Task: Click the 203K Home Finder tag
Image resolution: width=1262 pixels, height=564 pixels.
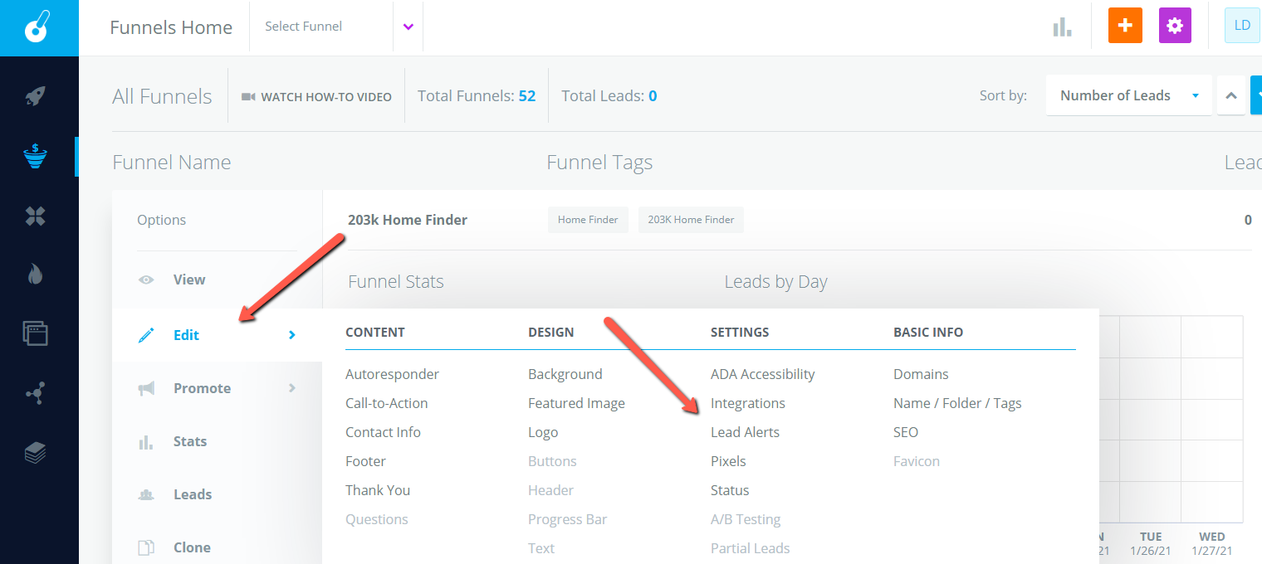Action: pyautogui.click(x=691, y=220)
